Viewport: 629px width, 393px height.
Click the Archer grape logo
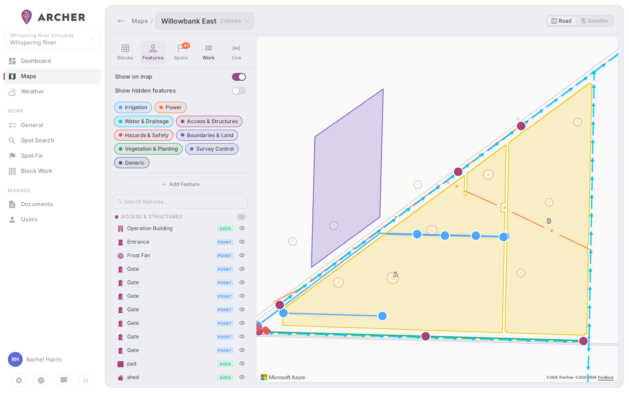(27, 17)
